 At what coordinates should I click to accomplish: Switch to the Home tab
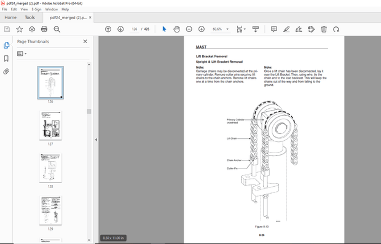click(10, 17)
